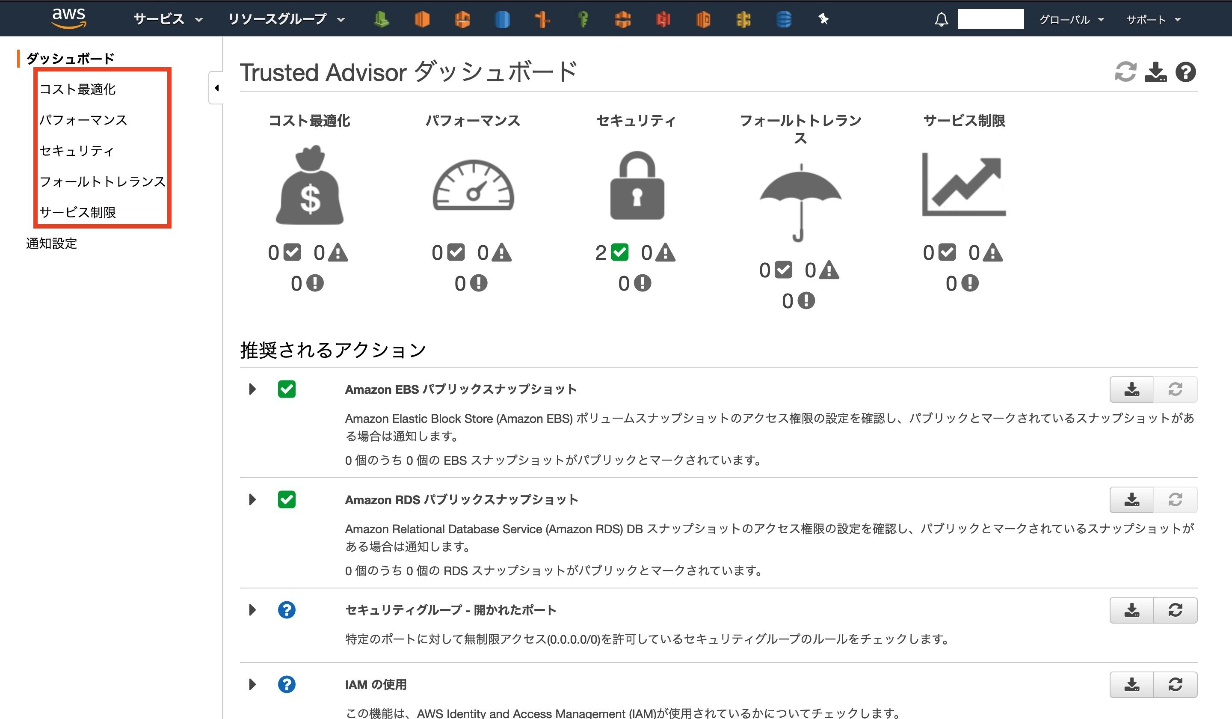The height and width of the screenshot is (719, 1232).
Task: Click green check count under セキュリティ
Action: [612, 253]
